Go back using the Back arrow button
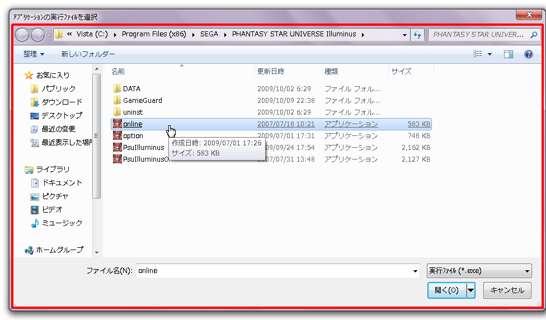Viewport: 546px width, 320px height. coord(22,35)
